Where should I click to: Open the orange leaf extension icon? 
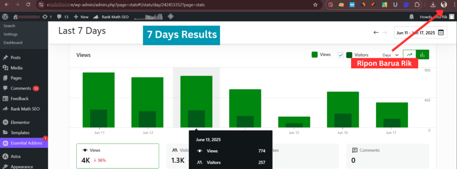click(374, 4)
